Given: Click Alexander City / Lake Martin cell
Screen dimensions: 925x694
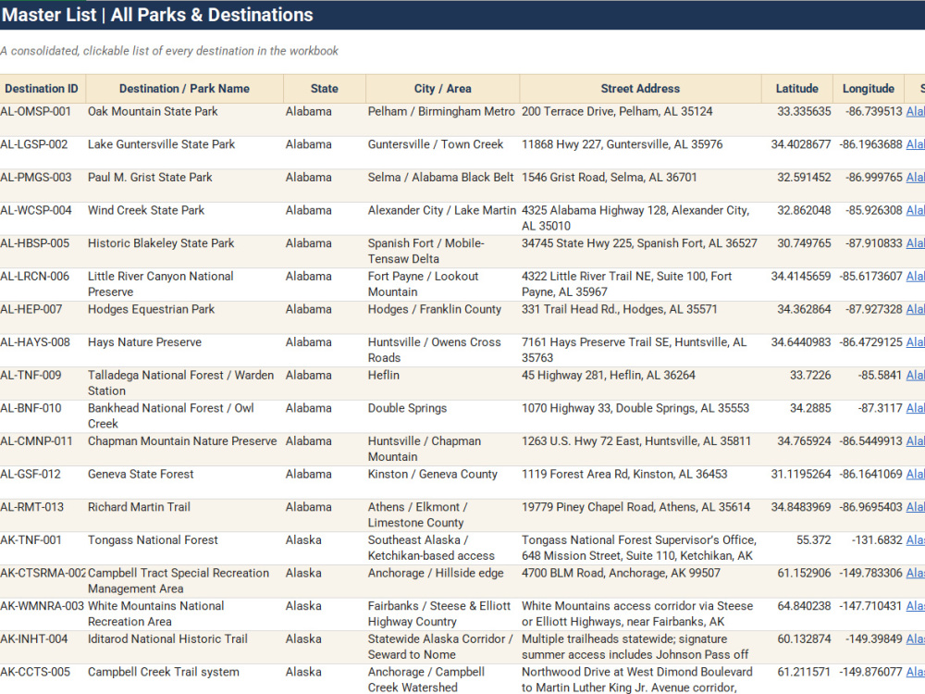Looking at the screenshot, I should click(x=442, y=219).
